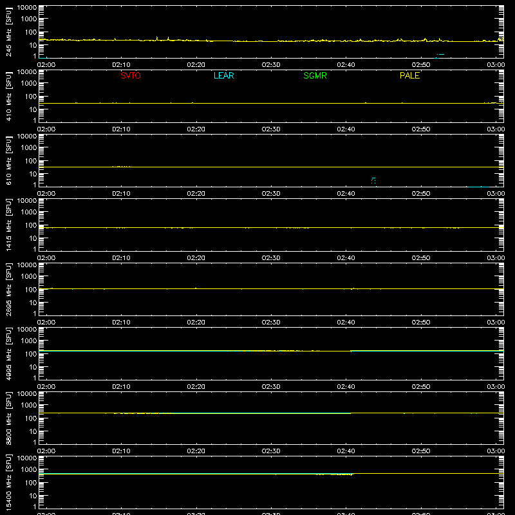Click the 8800 MHz [SFU] axis label
This screenshot has width=515, height=515.
(x=8, y=418)
